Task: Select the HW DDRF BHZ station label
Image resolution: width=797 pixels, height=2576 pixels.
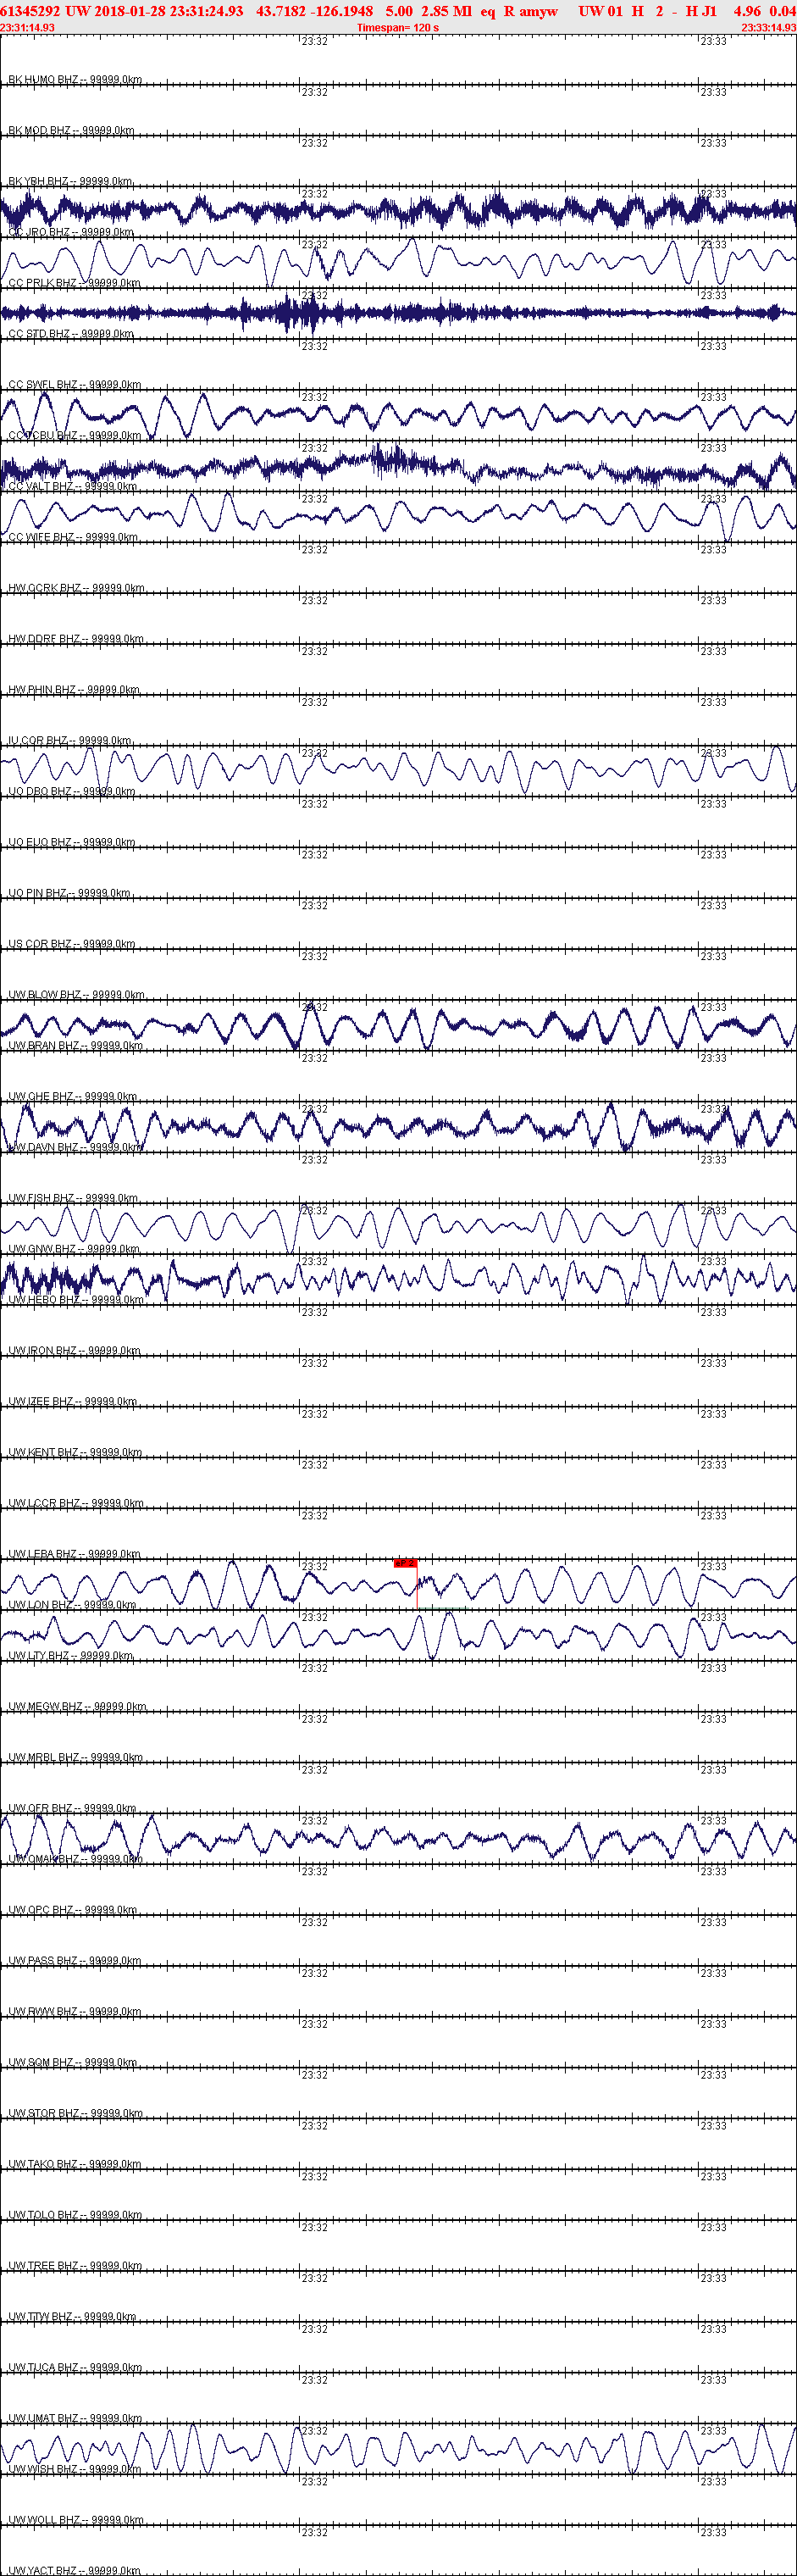Action: pyautogui.click(x=75, y=638)
